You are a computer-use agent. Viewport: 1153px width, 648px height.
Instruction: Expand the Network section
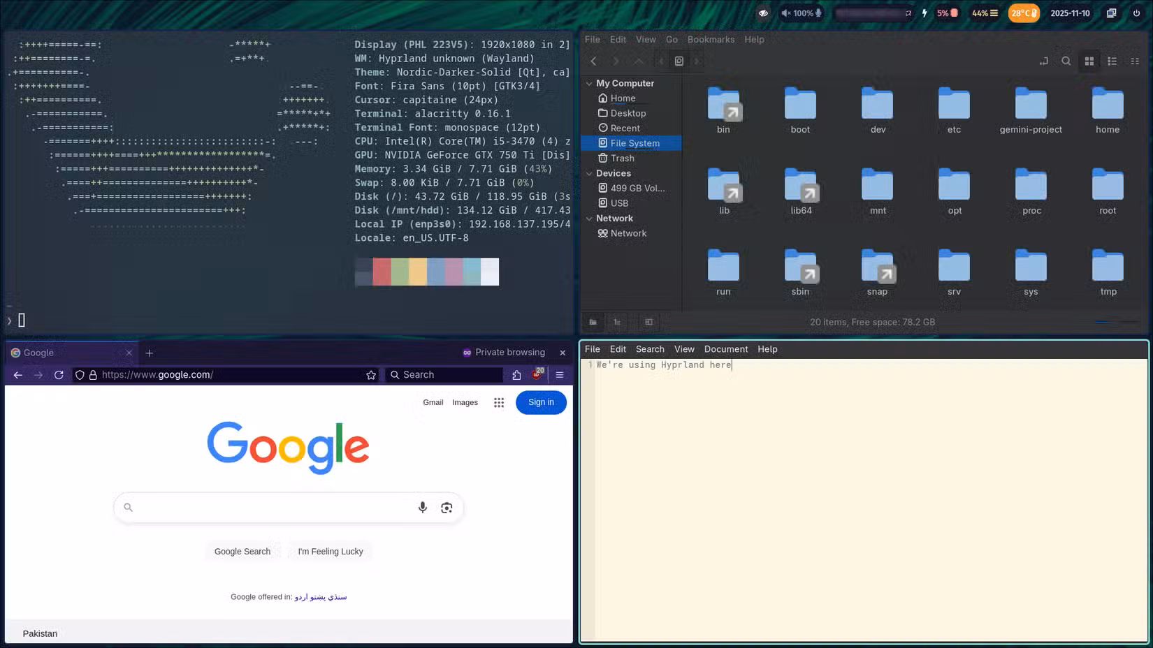coord(590,218)
